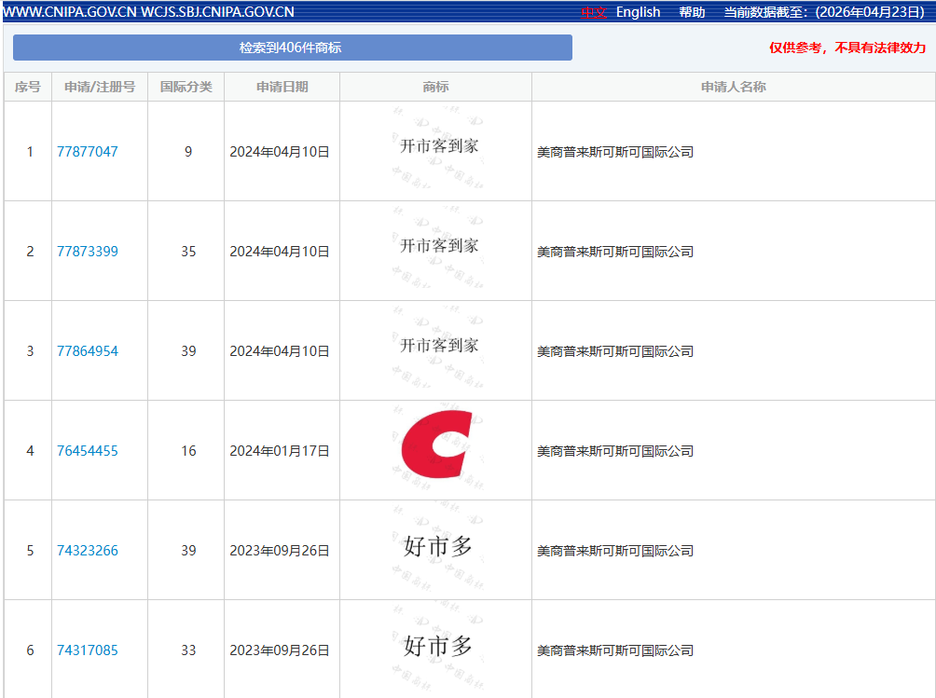Click the date 2024年04月10日 in row 1
The height and width of the screenshot is (698, 936).
tap(280, 152)
